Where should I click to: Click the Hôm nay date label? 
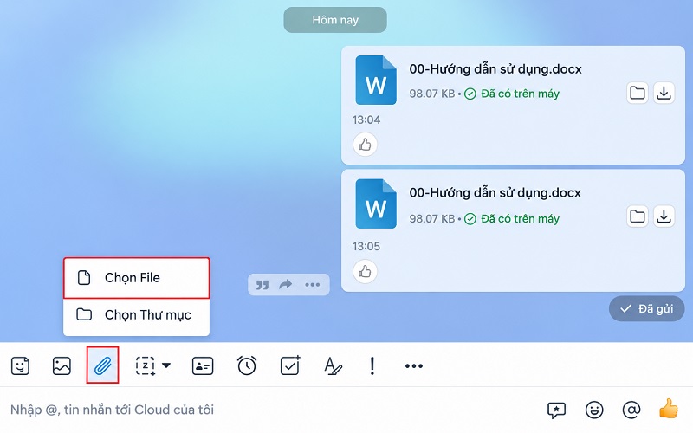tap(335, 20)
